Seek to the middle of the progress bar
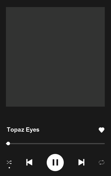 tap(55, 144)
